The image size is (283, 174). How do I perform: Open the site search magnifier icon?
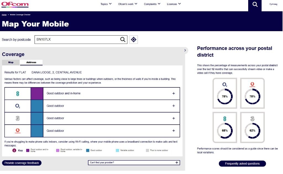click(255, 4)
